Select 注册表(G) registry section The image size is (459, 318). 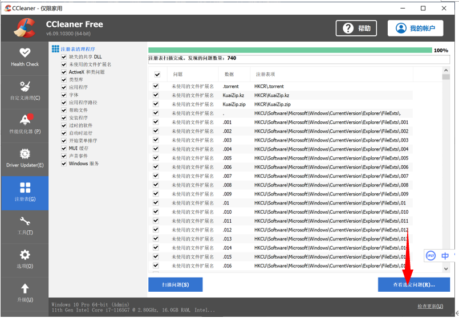point(25,193)
